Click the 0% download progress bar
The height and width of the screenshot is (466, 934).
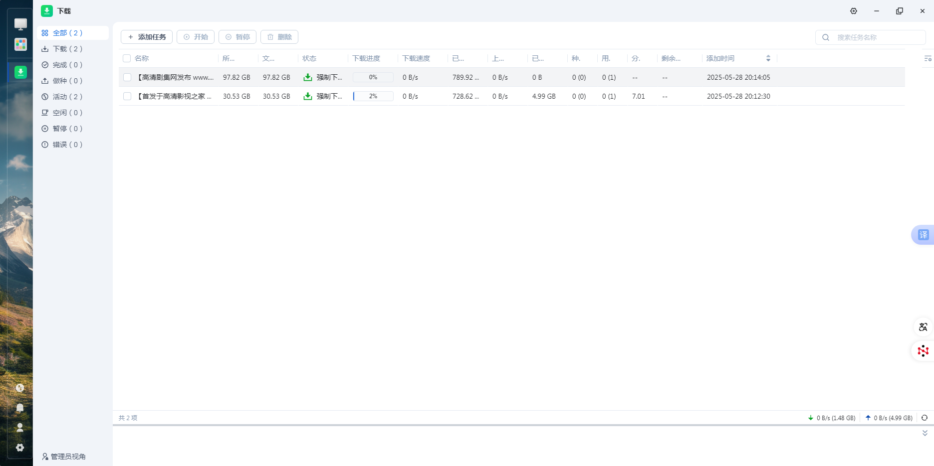point(373,77)
